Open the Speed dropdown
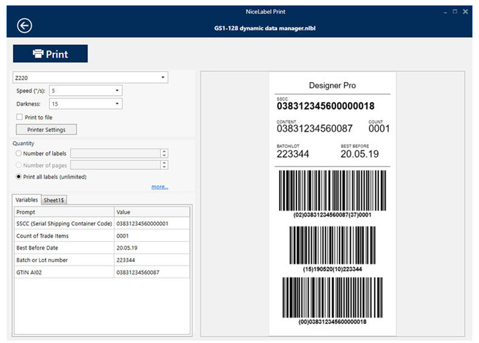479x343 pixels. coord(85,90)
